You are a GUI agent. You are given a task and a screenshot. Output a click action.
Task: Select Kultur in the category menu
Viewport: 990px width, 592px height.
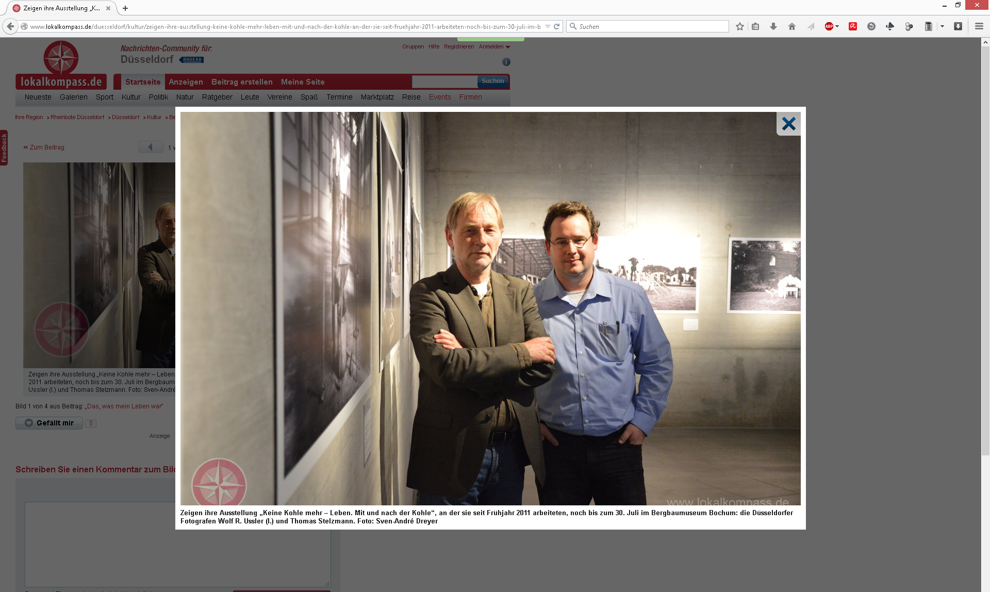point(131,97)
